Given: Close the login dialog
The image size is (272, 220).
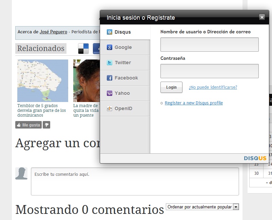Looking at the screenshot, I should click(x=261, y=17).
